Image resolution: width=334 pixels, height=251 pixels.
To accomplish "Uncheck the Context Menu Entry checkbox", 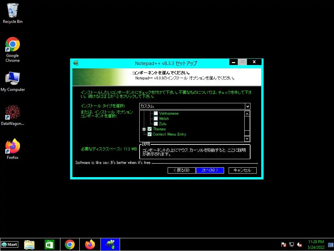I will (149, 134).
